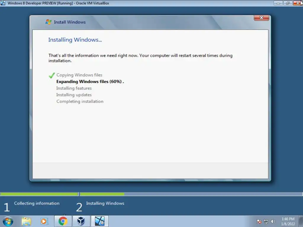303x227 pixels.
Task: Open Windows Explorer from the taskbar
Action: pos(26,221)
